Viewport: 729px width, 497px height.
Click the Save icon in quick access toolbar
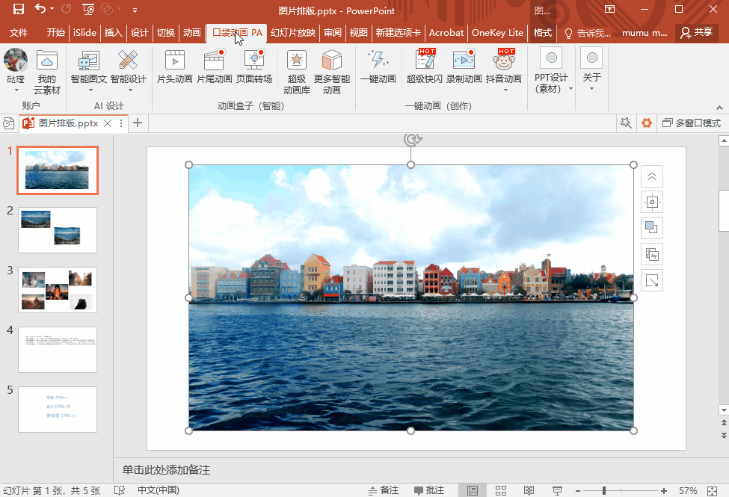click(x=19, y=9)
